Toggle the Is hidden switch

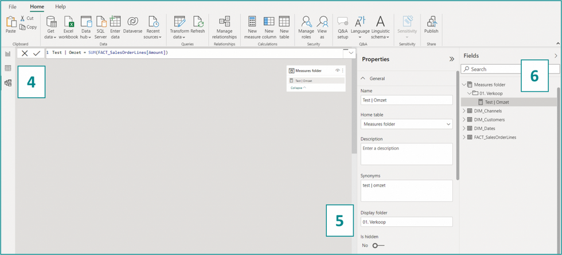378,245
